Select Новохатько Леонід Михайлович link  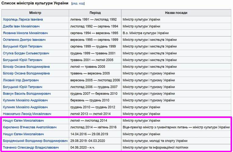(27, 114)
